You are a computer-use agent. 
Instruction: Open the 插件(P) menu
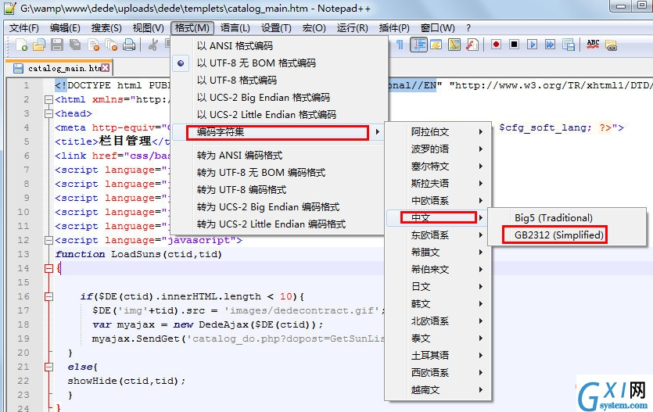[394, 28]
